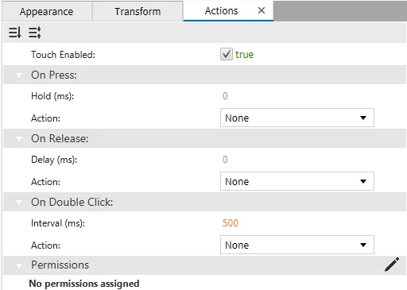This screenshot has width=407, height=290.
Task: Collapse the On Double Click section
Action: point(19,203)
